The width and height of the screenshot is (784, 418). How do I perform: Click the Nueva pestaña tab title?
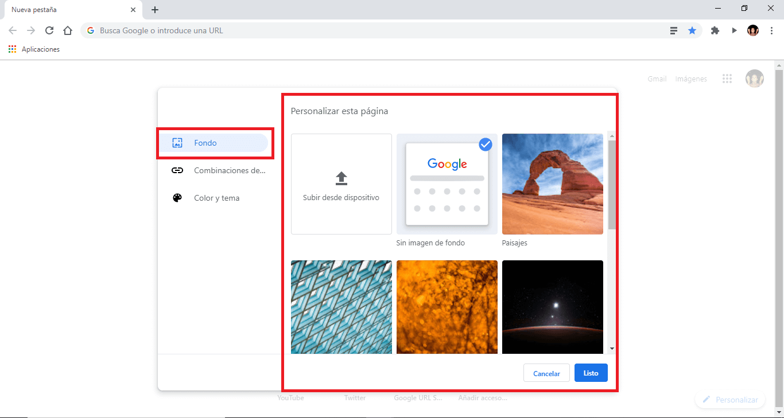34,10
